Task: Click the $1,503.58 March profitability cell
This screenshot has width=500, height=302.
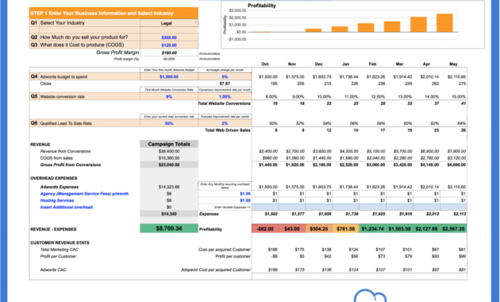Action: point(399,229)
